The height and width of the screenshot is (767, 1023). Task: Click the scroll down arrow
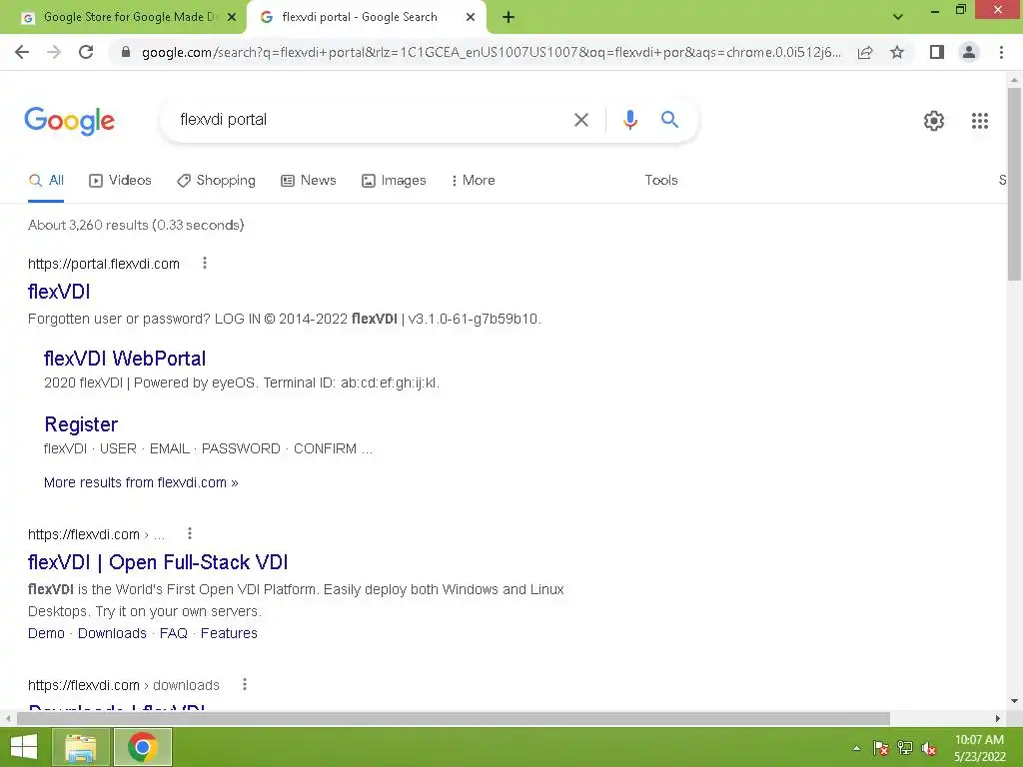(1014, 702)
